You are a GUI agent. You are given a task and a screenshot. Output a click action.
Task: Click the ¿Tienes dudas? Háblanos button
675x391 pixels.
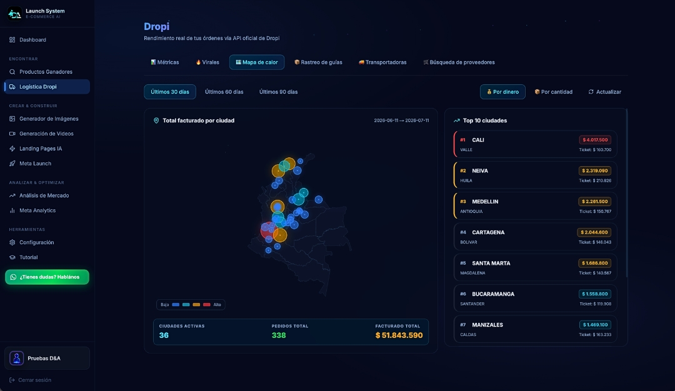(47, 277)
